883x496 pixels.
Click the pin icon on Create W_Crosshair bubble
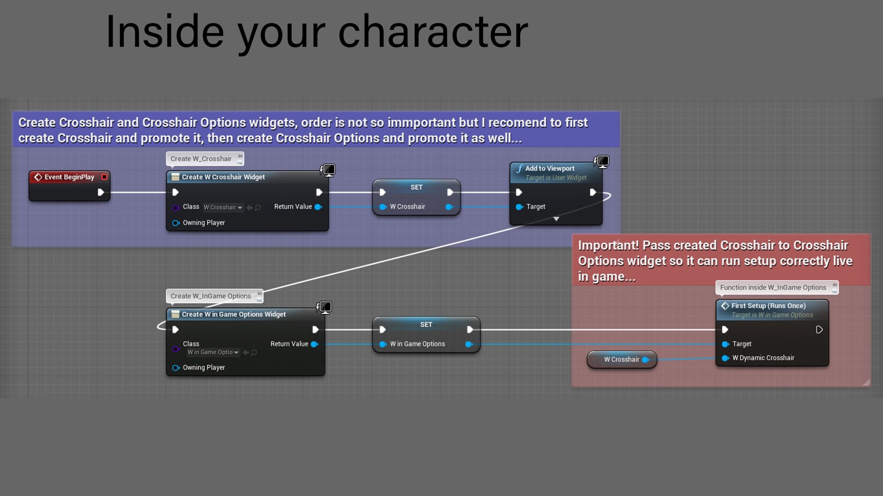(240, 156)
